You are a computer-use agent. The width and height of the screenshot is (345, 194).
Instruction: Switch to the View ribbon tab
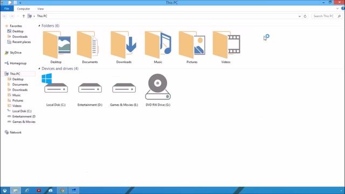[40, 9]
